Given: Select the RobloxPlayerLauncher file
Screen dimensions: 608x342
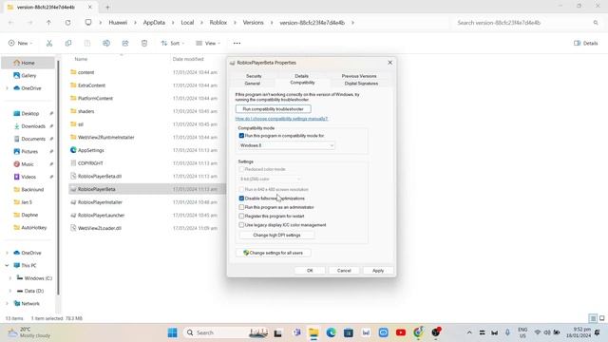Looking at the screenshot, I should pyautogui.click(x=101, y=216).
